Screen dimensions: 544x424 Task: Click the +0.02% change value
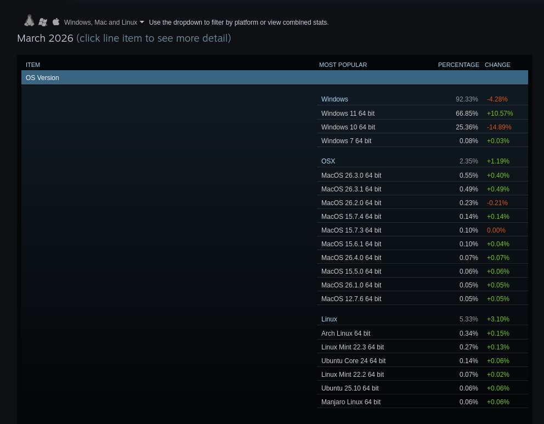point(498,375)
